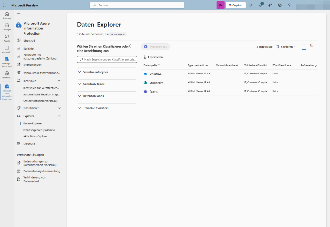This screenshot has width=330, height=227.
Task: Open Agents in the left rail
Action: tap(7, 38)
